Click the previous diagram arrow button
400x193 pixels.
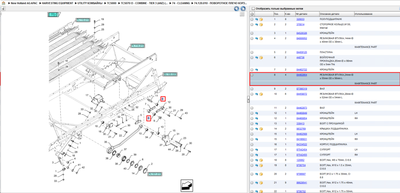(236, 9)
